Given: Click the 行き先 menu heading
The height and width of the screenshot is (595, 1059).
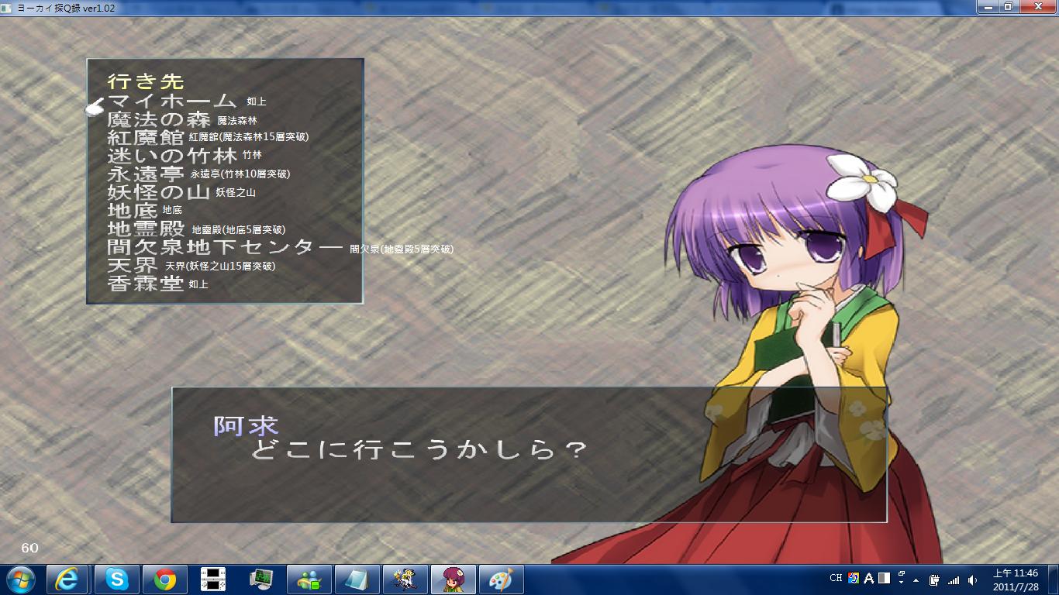Looking at the screenshot, I should [x=146, y=81].
